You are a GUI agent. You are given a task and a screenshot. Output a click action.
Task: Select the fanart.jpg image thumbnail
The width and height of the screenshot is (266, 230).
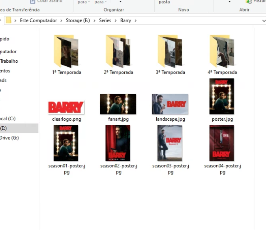(x=118, y=104)
